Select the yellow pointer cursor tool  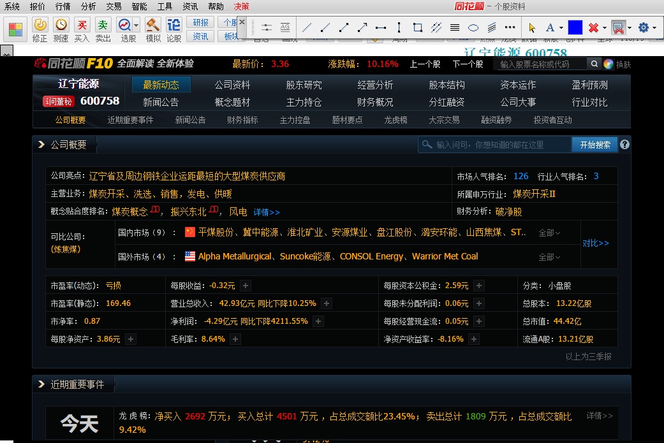[532, 28]
